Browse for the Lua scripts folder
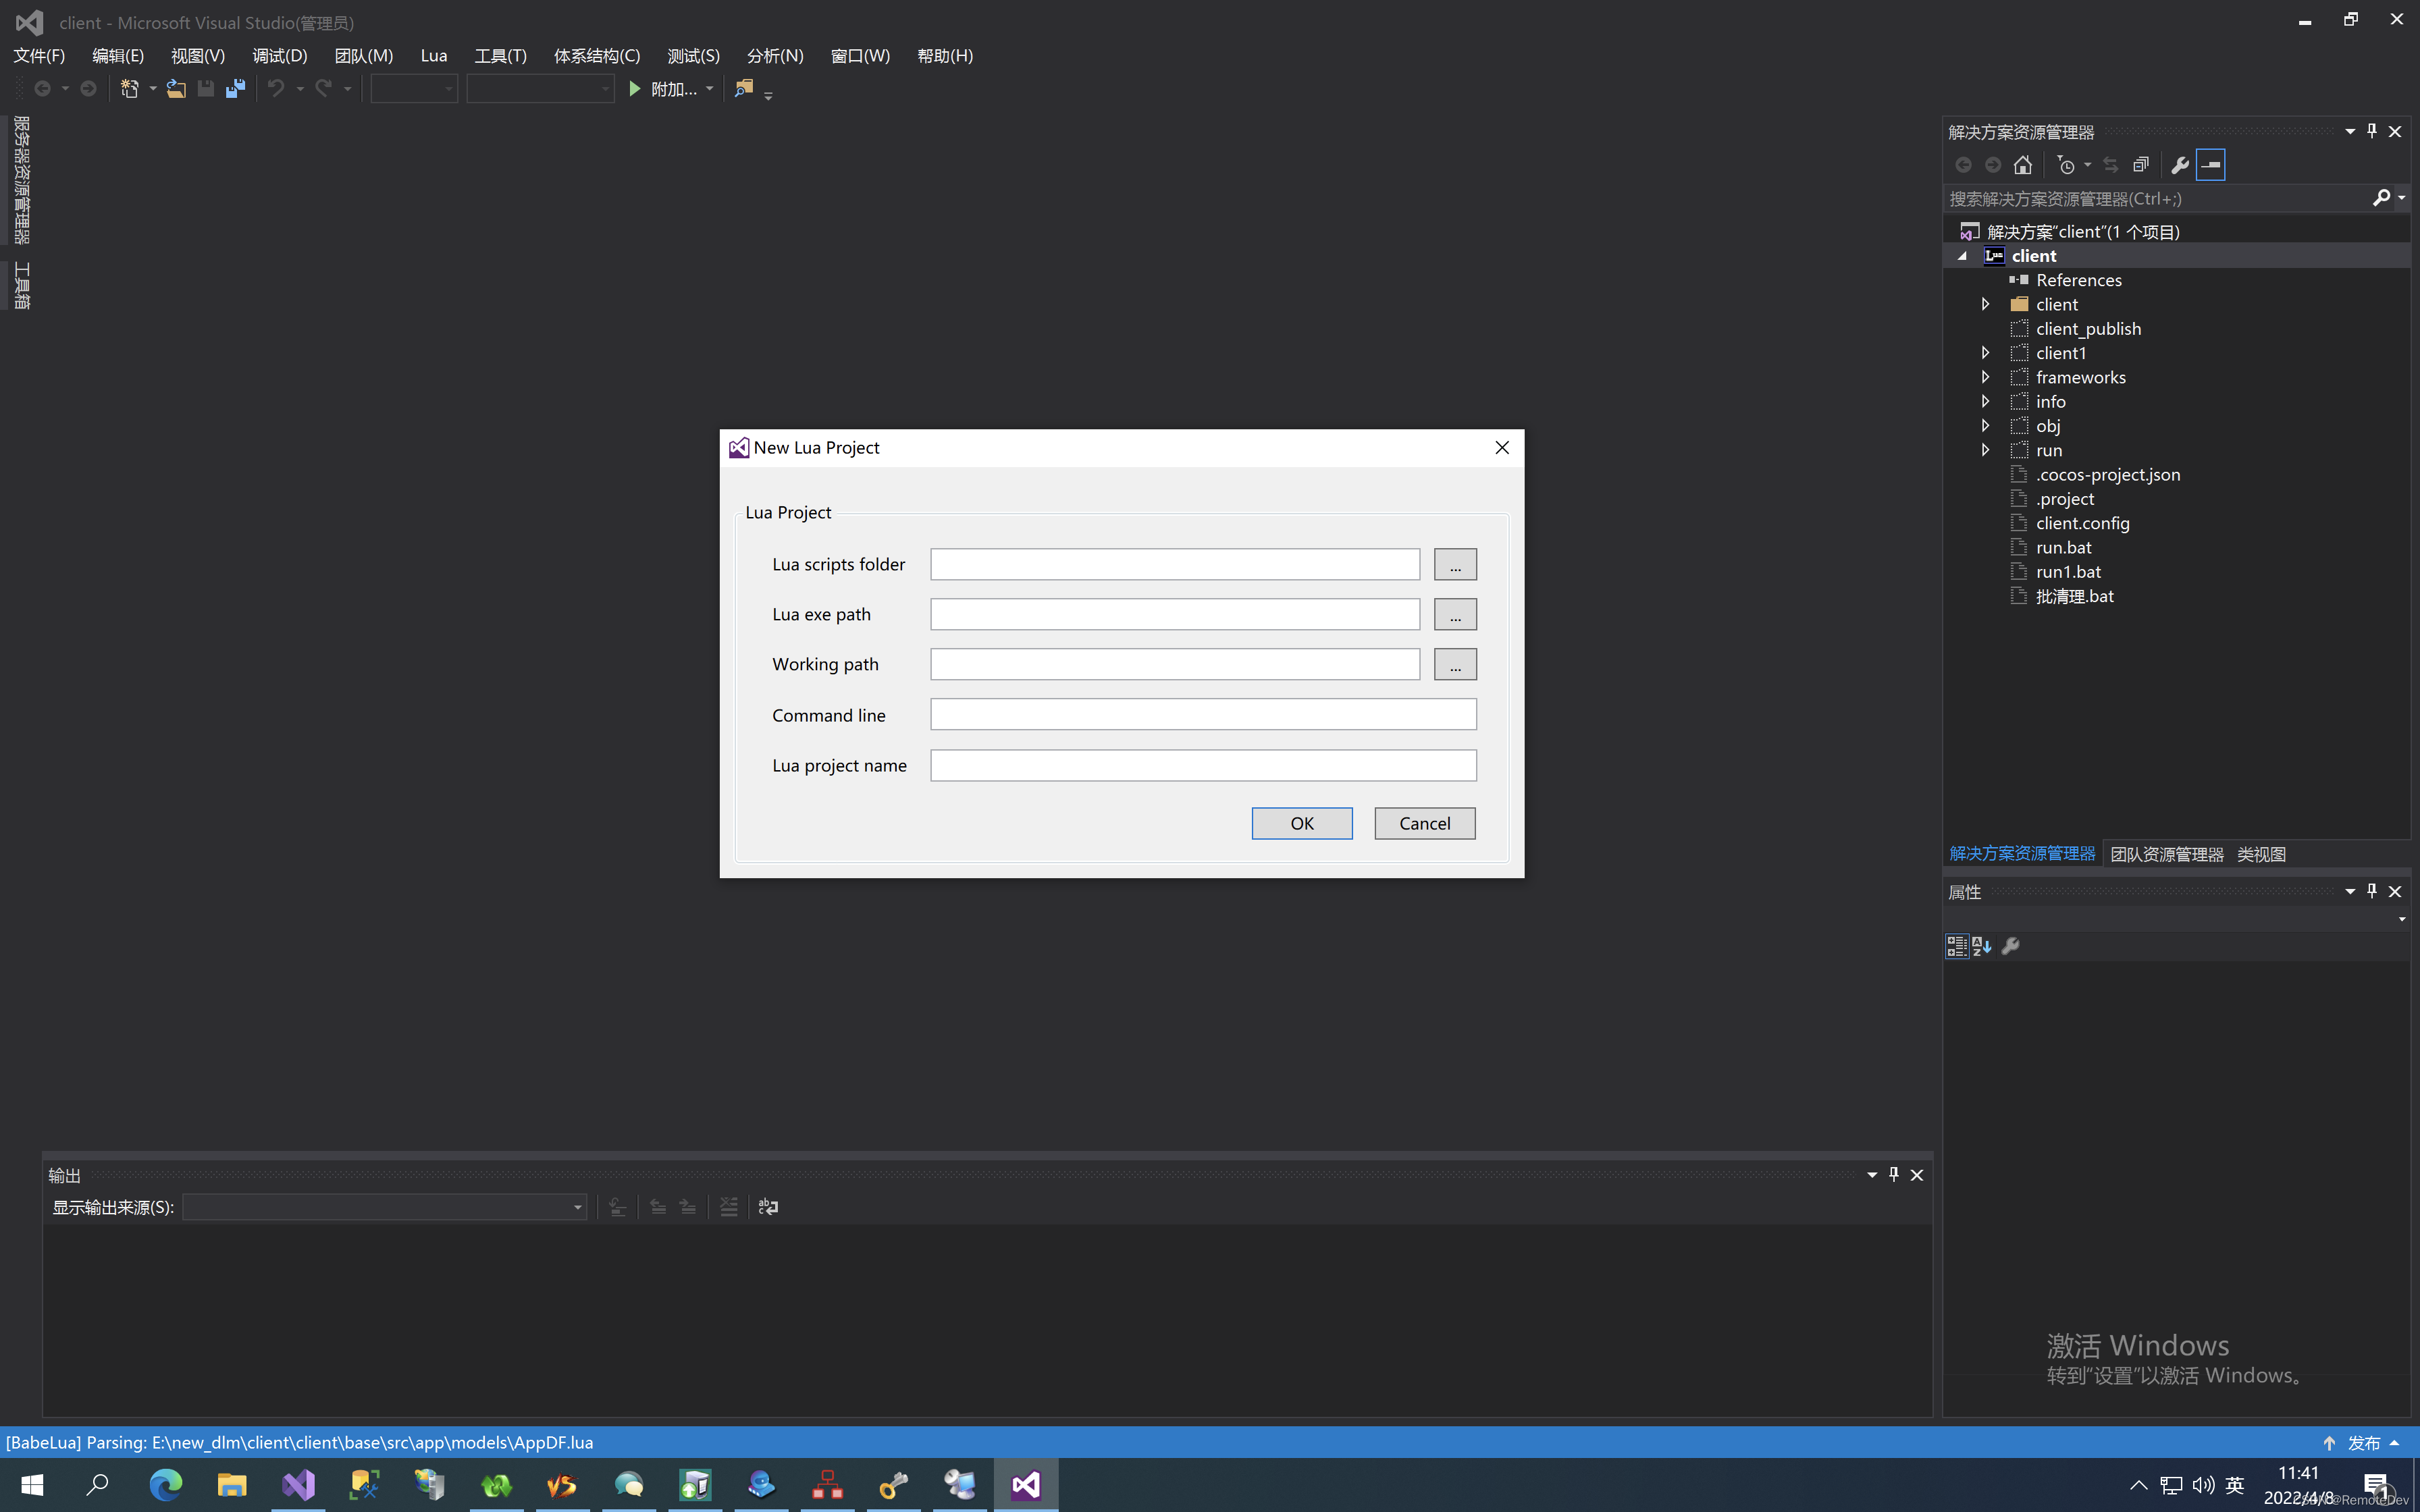2420x1512 pixels. click(x=1455, y=565)
